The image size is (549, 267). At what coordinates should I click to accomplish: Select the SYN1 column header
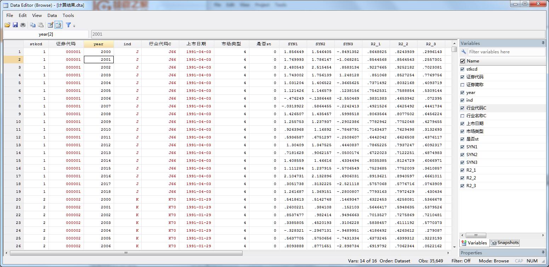coord(293,44)
